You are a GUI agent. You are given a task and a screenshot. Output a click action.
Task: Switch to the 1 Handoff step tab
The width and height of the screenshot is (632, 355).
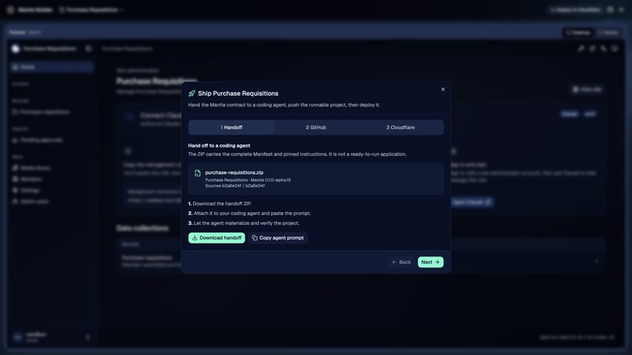tap(231, 127)
